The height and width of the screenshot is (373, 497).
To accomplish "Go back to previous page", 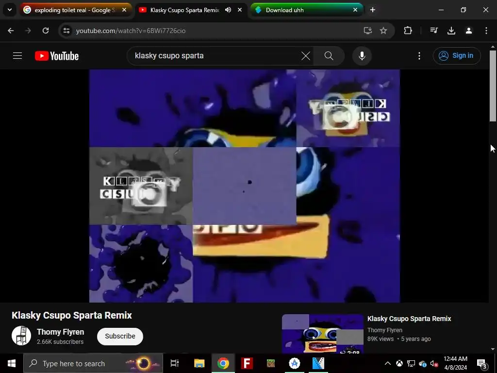I will (x=11, y=31).
